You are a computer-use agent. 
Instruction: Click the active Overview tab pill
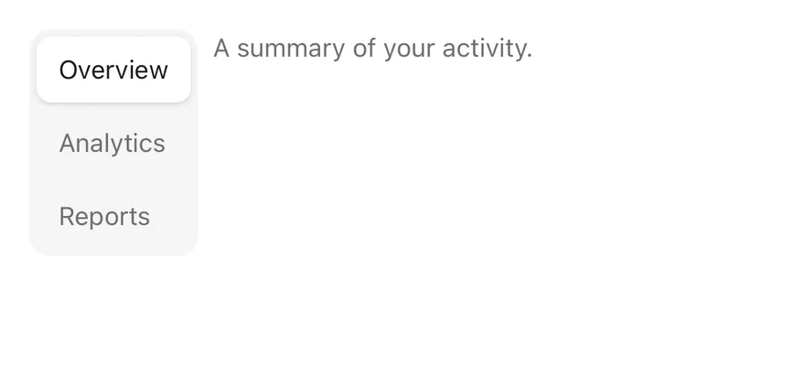[x=113, y=70]
